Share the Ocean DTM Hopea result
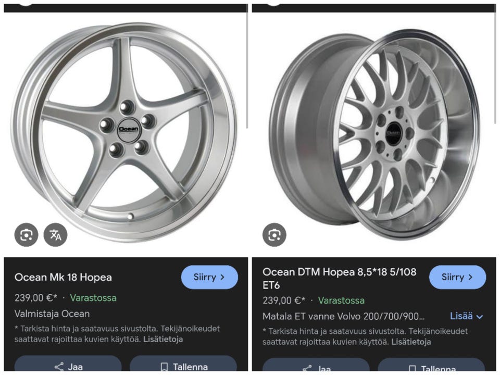This screenshot has height=375, width=500. 316,368
